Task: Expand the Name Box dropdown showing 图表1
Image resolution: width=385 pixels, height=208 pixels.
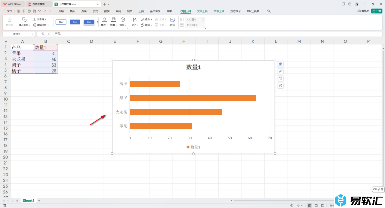Action: pyautogui.click(x=32, y=34)
